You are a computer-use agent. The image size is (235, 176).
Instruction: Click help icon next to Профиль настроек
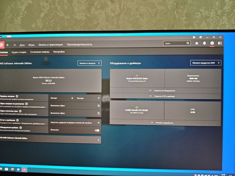(17, 96)
